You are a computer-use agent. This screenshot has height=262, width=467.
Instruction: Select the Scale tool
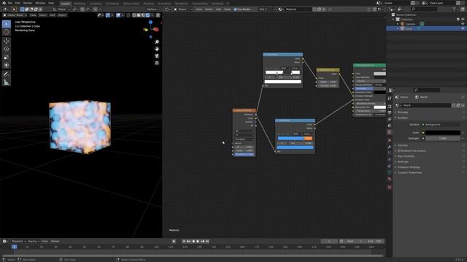click(x=7, y=57)
